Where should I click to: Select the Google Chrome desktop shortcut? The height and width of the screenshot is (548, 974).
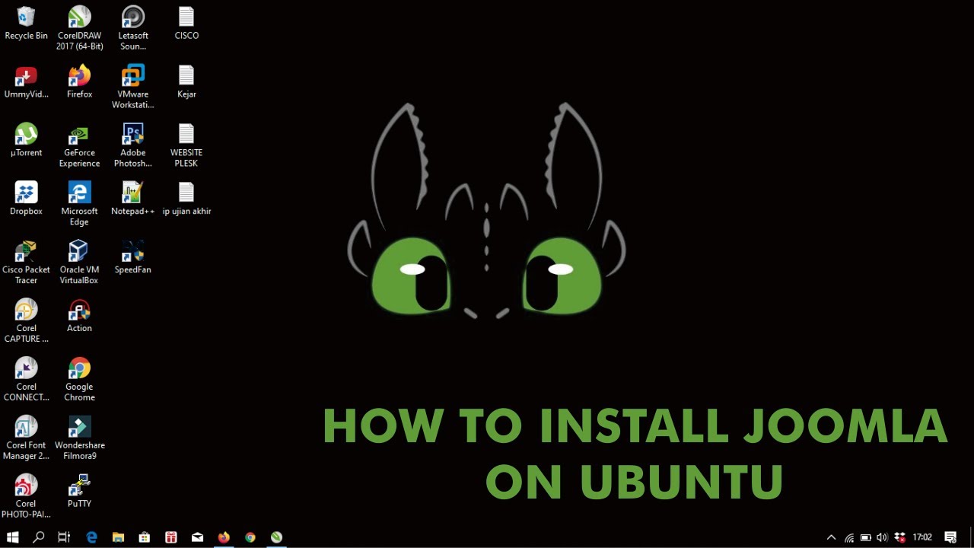[x=79, y=380]
